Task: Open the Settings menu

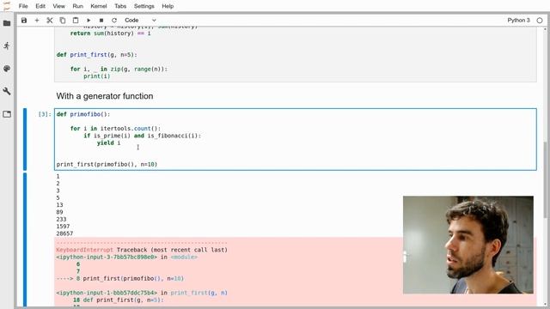Action: point(144,6)
